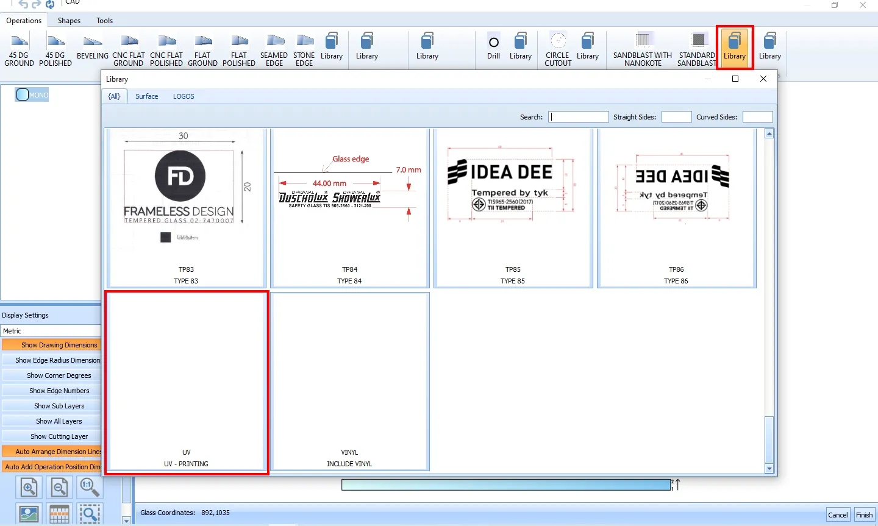The width and height of the screenshot is (878, 526).
Task: Switch to the Shapes ribbon tab
Action: [x=69, y=21]
